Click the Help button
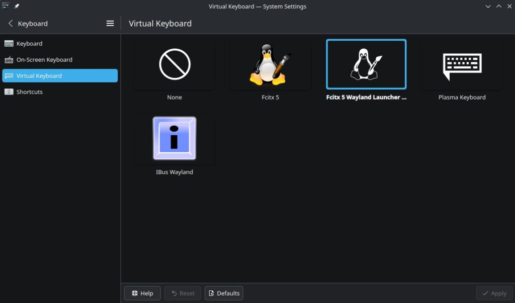 pos(142,293)
